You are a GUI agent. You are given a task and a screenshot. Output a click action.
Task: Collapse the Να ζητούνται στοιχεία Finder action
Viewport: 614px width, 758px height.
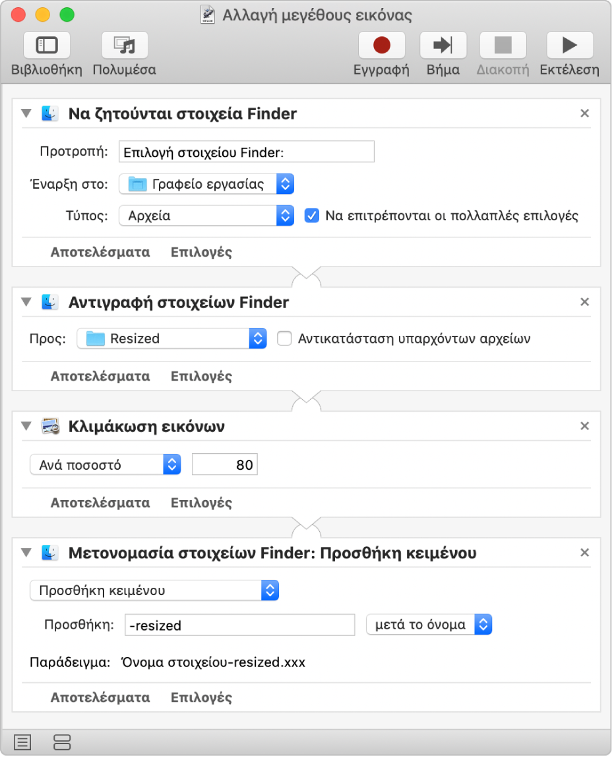pyautogui.click(x=26, y=113)
